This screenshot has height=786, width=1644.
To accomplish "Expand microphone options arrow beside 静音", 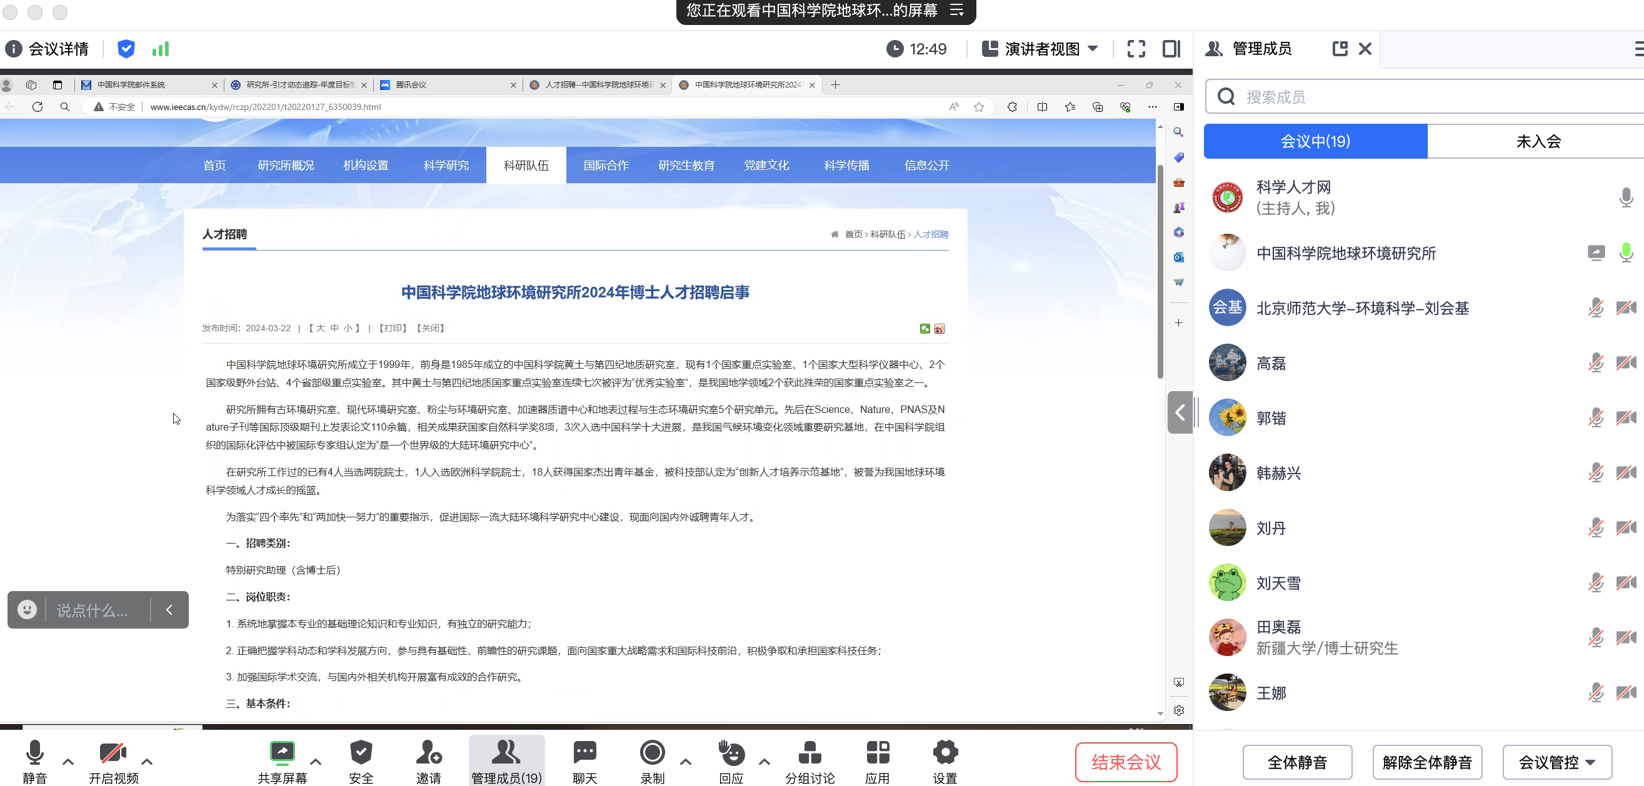I will tap(68, 761).
